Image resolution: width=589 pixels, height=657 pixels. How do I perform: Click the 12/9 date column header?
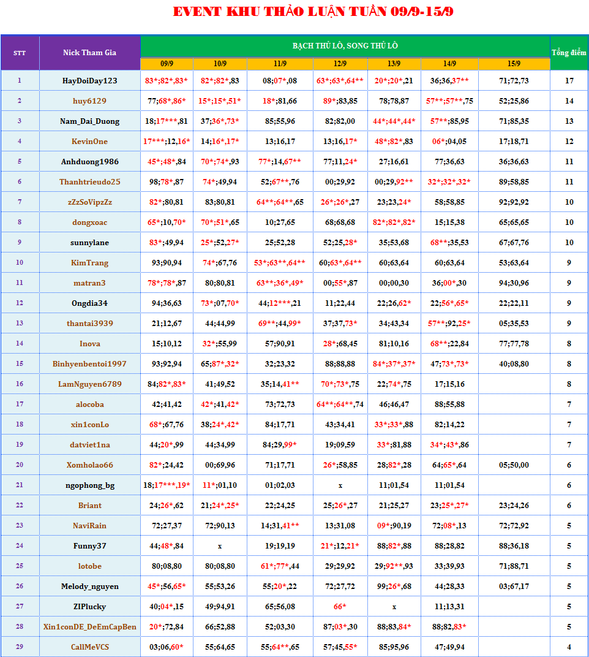click(x=340, y=63)
